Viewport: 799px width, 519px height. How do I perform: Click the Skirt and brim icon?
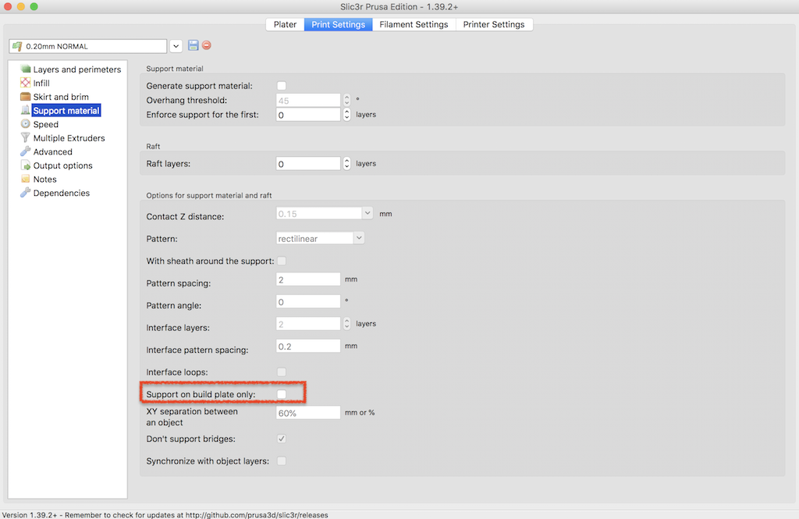[x=26, y=97]
